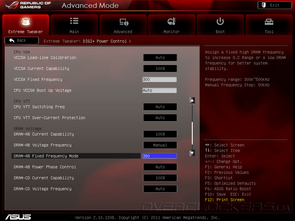Click the CPU VSA section header
Viewport: 295px width, 221px height.
(22, 52)
